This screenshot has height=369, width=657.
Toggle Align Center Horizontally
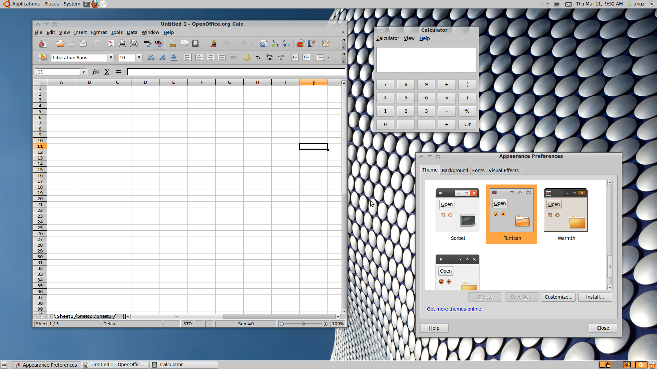coord(199,57)
